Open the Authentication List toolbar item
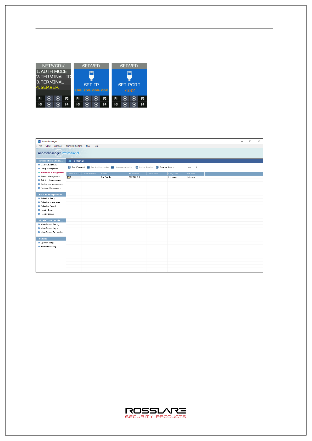This screenshot has height=441, width=312. [x=122, y=168]
